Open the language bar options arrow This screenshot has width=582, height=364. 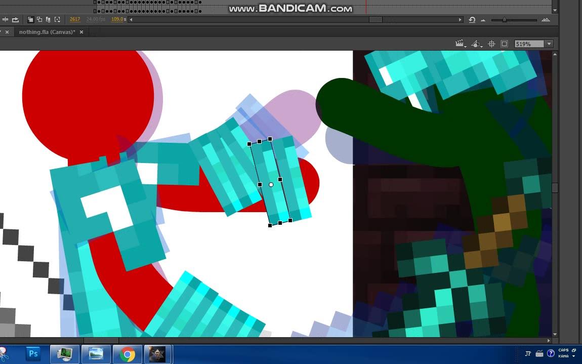(x=574, y=356)
